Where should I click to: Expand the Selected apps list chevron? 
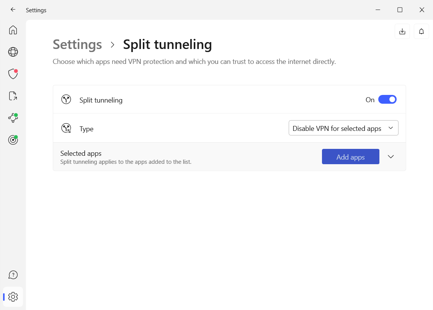tap(391, 157)
